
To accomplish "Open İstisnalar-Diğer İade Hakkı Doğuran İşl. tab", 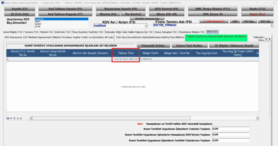I will (129, 32).
